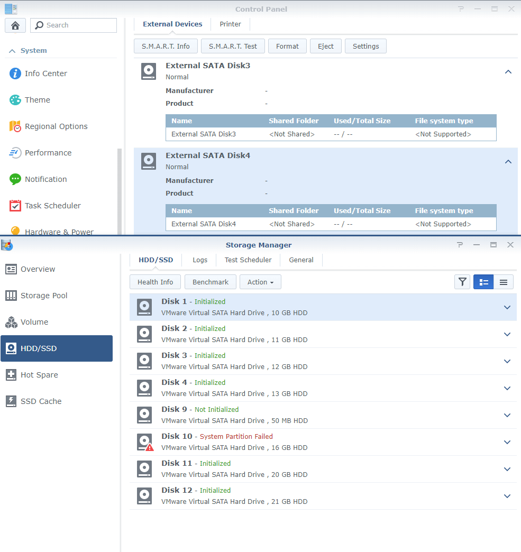Open the Action dropdown menu
521x552 pixels.
click(260, 282)
